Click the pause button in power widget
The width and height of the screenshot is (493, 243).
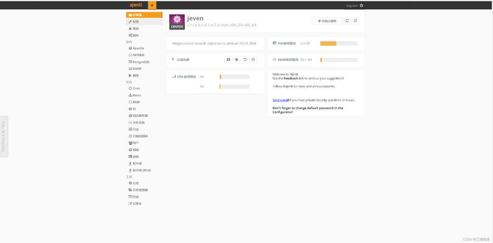coord(229,60)
